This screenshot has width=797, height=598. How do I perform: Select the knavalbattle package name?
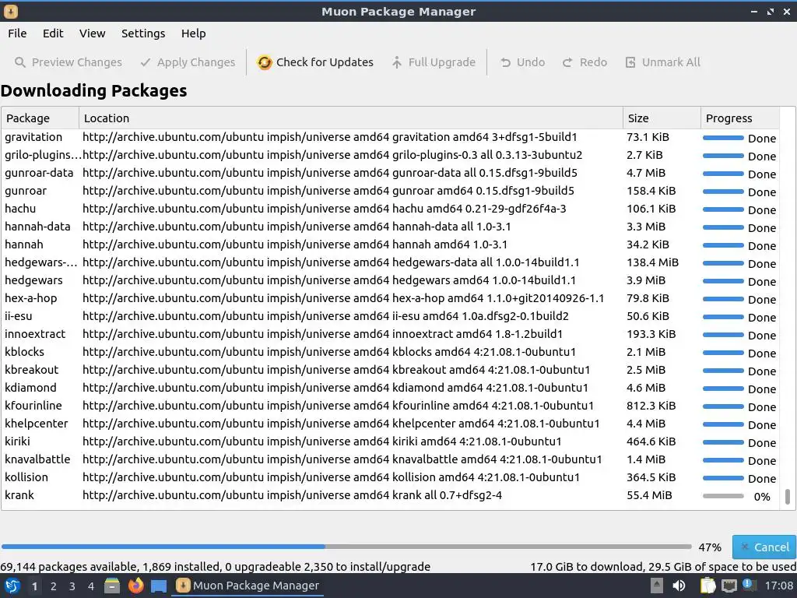(37, 459)
